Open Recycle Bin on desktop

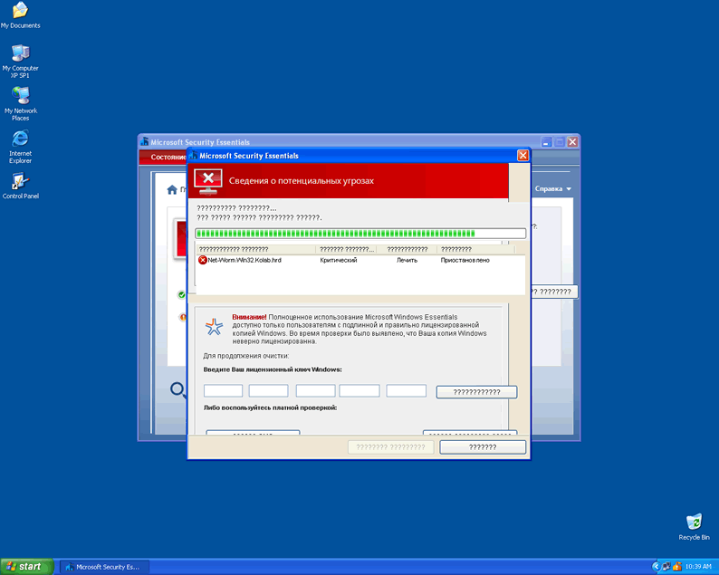(x=694, y=522)
